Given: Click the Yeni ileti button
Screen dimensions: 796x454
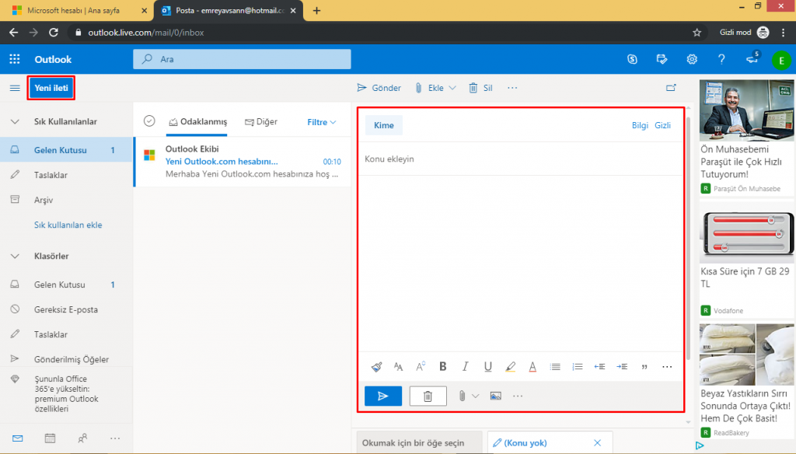Looking at the screenshot, I should click(51, 88).
